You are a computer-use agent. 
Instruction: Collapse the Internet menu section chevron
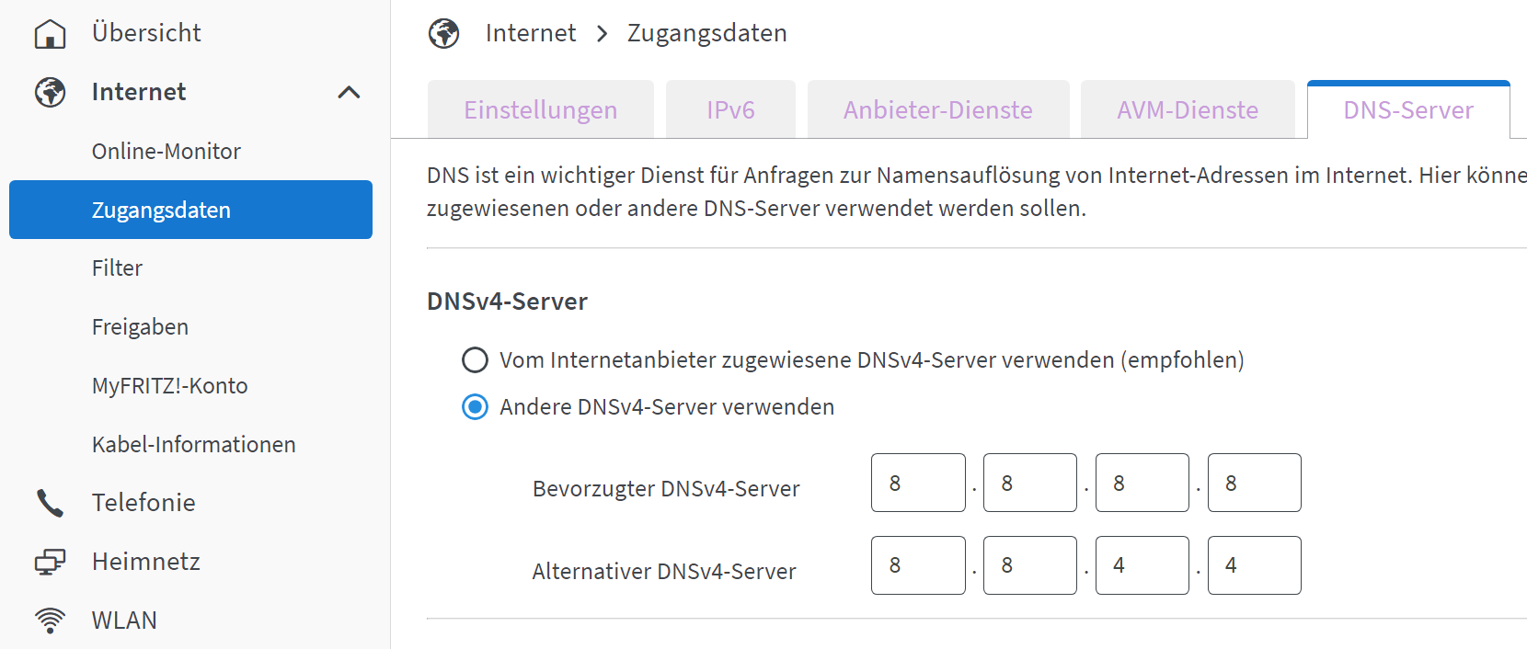(349, 92)
